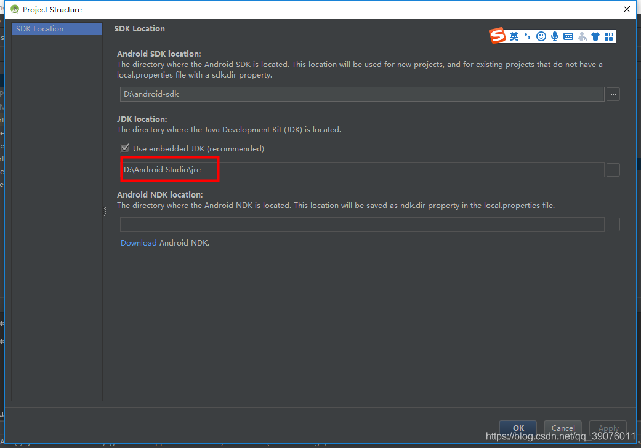This screenshot has width=641, height=448.
Task: Click the Sogou input method S logo
Action: (498, 36)
